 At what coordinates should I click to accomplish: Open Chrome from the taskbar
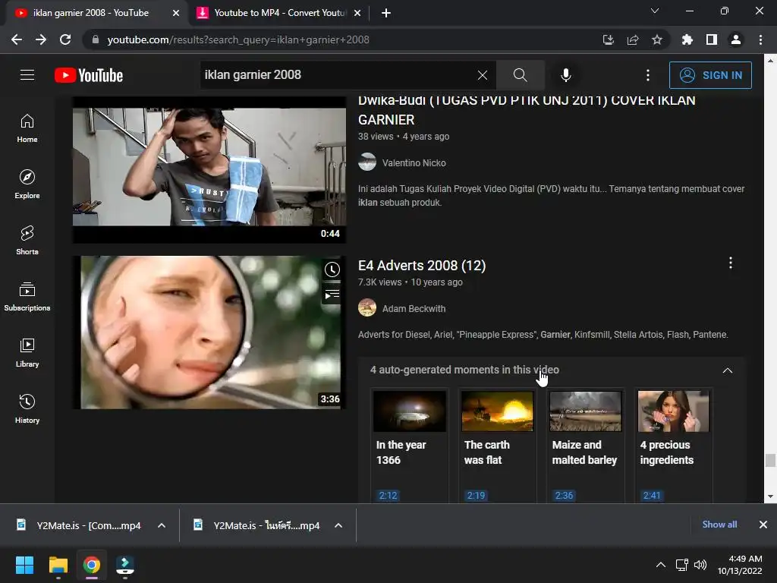point(91,565)
